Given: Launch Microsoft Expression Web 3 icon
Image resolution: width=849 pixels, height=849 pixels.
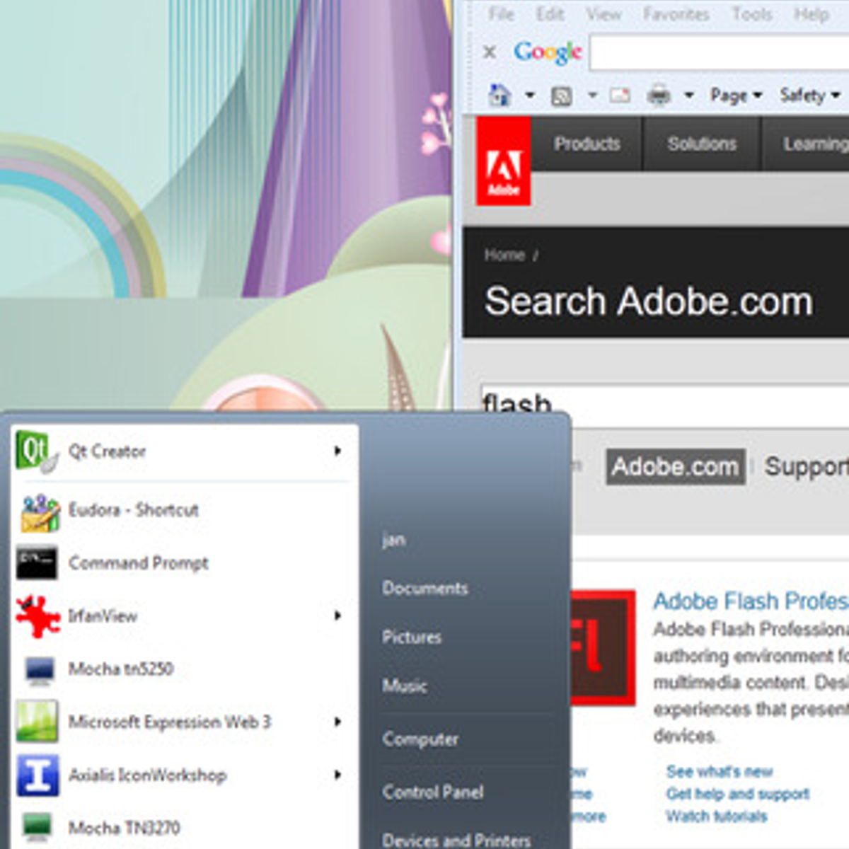Looking at the screenshot, I should click(x=37, y=722).
